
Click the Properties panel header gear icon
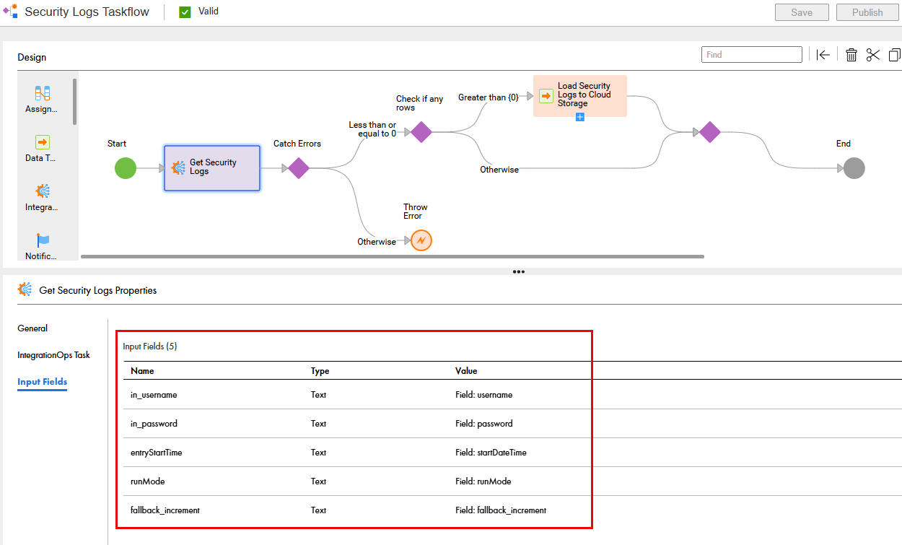[25, 289]
